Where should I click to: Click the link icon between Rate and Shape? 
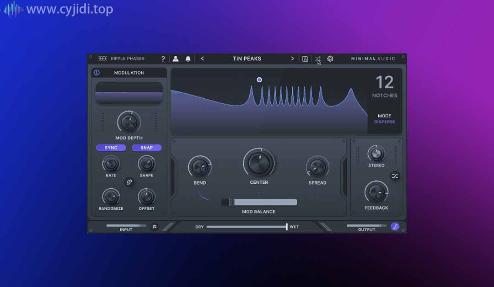coord(129,182)
